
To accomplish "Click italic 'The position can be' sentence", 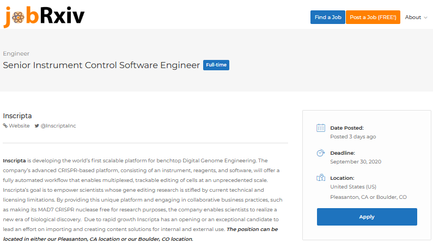I will click(252, 229).
